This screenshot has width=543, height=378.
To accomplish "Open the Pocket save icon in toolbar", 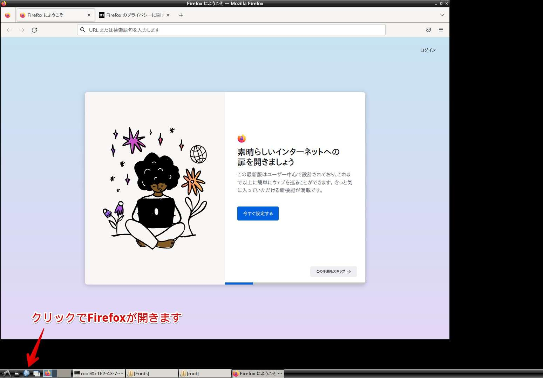I will pos(428,30).
